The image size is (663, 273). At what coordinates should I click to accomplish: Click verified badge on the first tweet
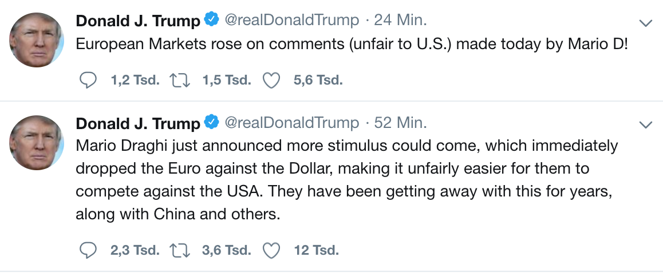211,21
